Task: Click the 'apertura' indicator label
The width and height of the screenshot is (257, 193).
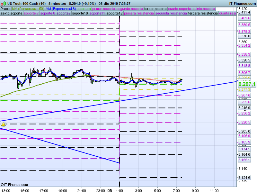Action: click(x=84, y=9)
